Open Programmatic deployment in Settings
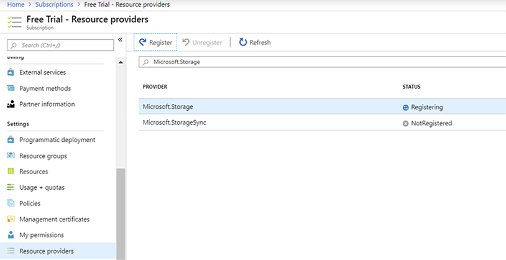 coord(57,140)
